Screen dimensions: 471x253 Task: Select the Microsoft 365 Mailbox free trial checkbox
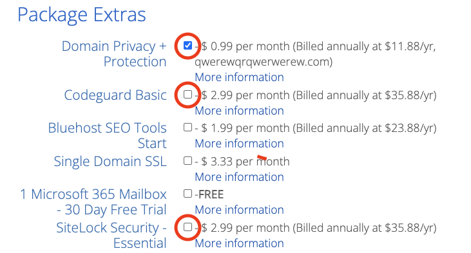(187, 194)
